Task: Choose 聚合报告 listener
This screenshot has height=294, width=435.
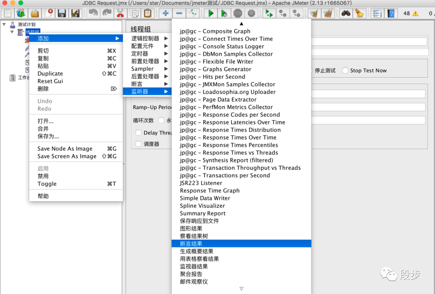Action: click(241, 274)
